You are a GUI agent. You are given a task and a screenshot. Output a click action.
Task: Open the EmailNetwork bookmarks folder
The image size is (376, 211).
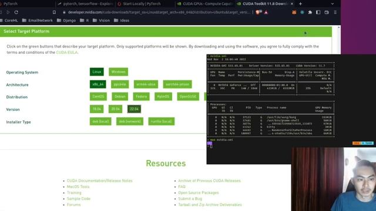pos(38,21)
